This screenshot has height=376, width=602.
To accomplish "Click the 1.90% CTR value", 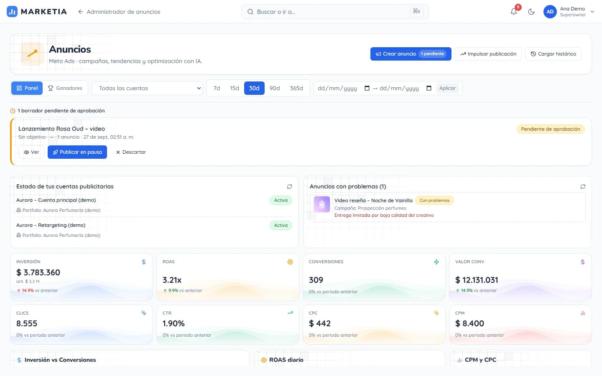I will pyautogui.click(x=173, y=323).
